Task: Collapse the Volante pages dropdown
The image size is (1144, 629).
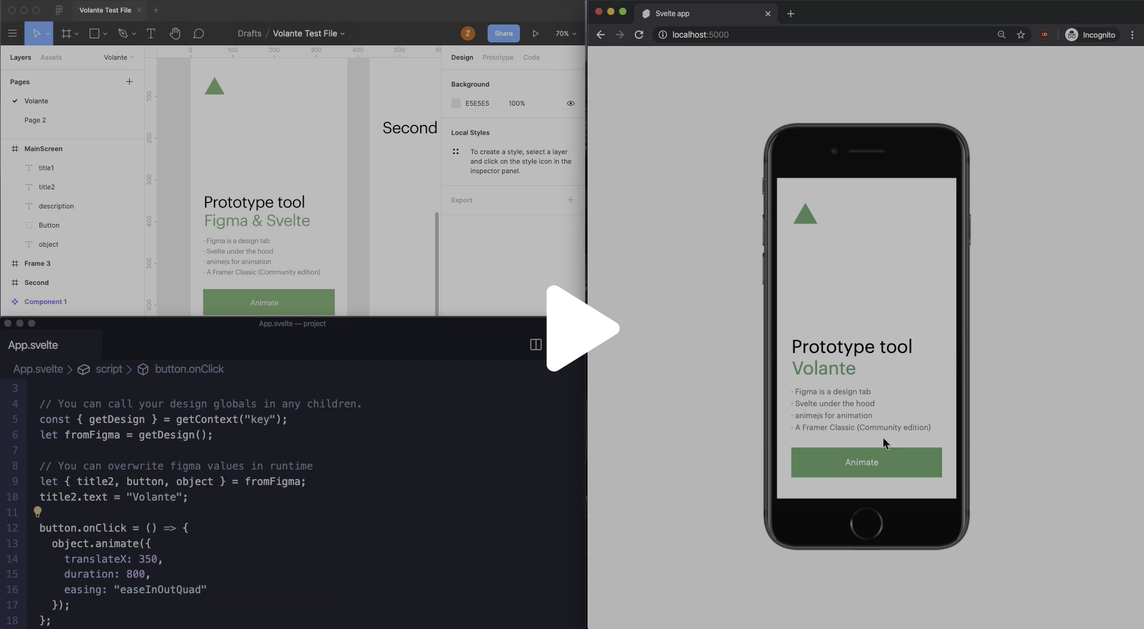Action: pyautogui.click(x=119, y=57)
